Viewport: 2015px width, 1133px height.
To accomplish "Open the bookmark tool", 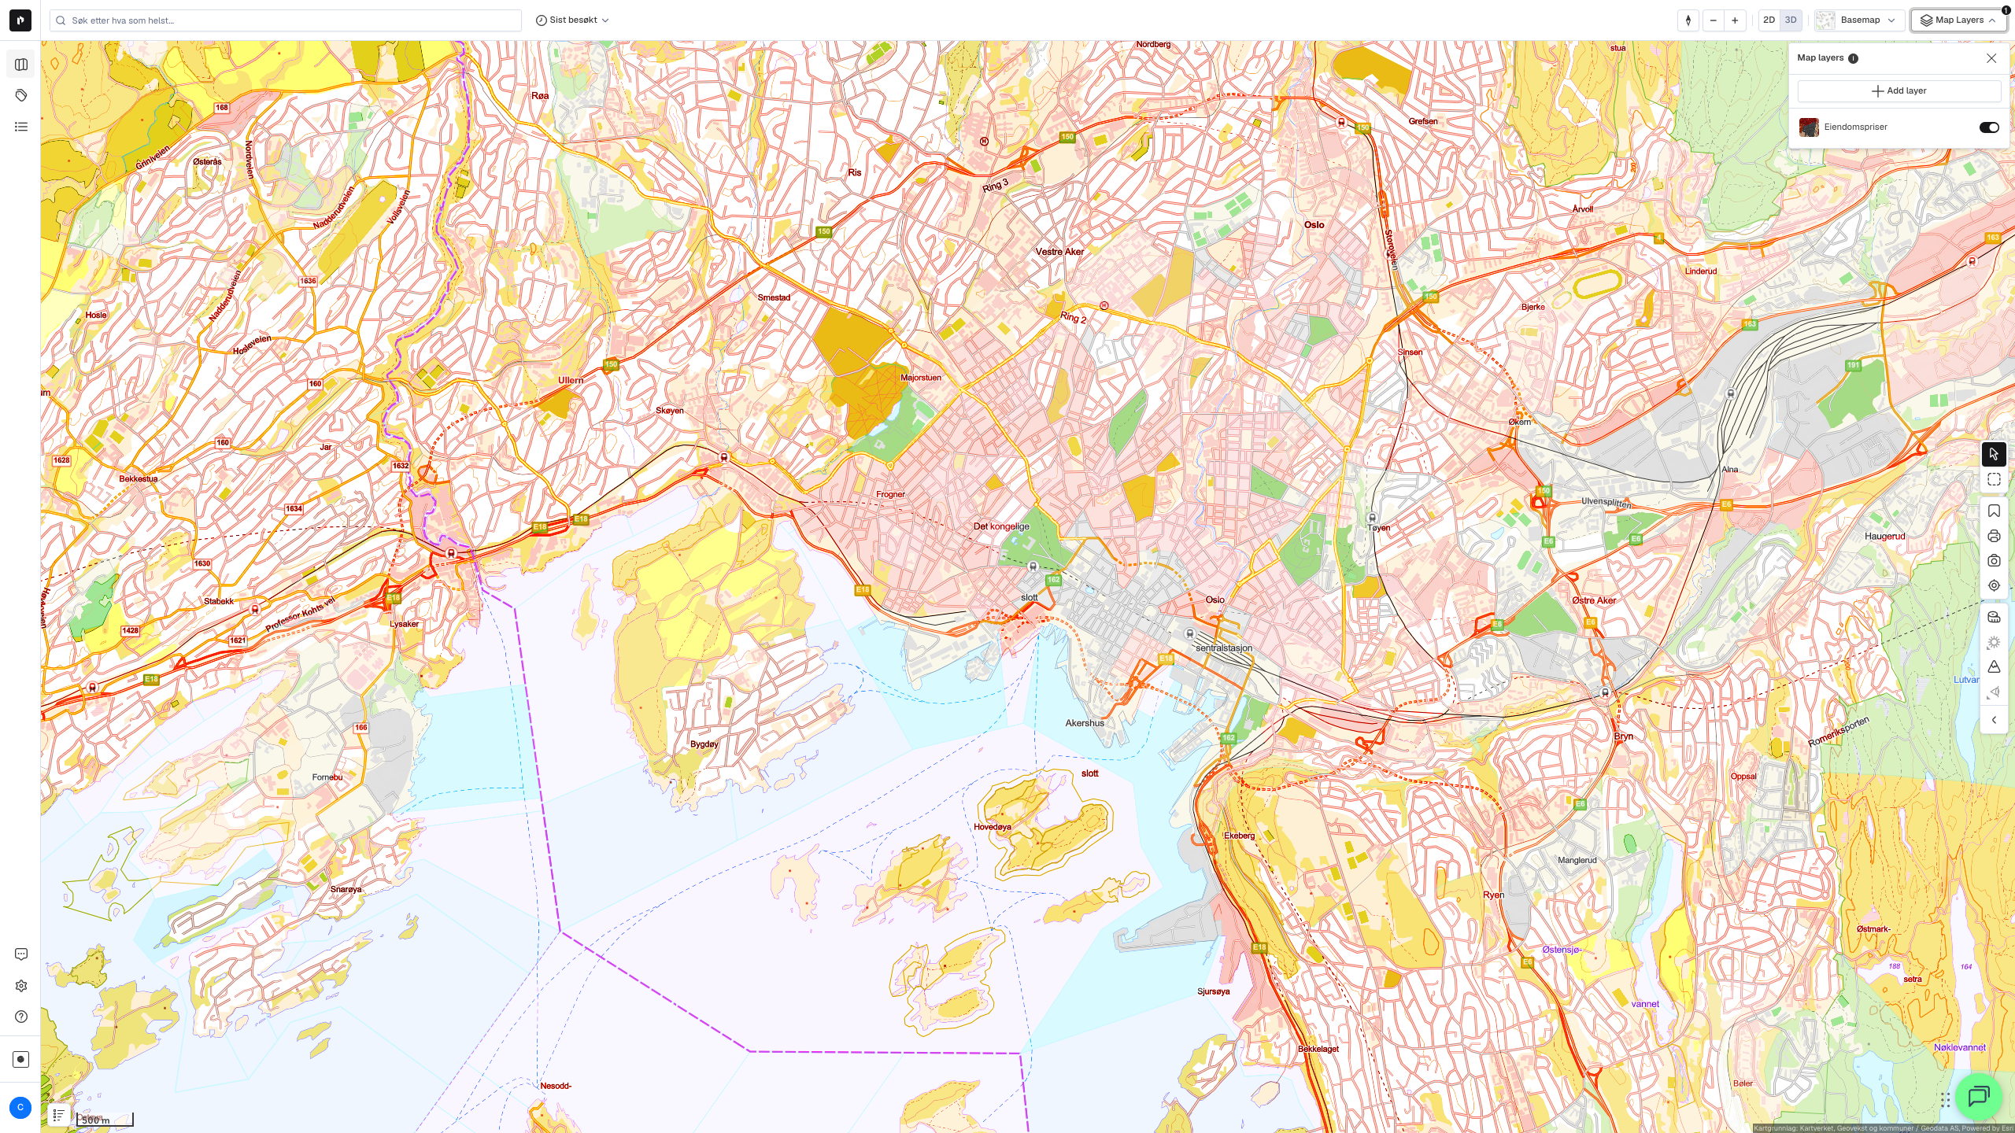I will tap(1994, 511).
